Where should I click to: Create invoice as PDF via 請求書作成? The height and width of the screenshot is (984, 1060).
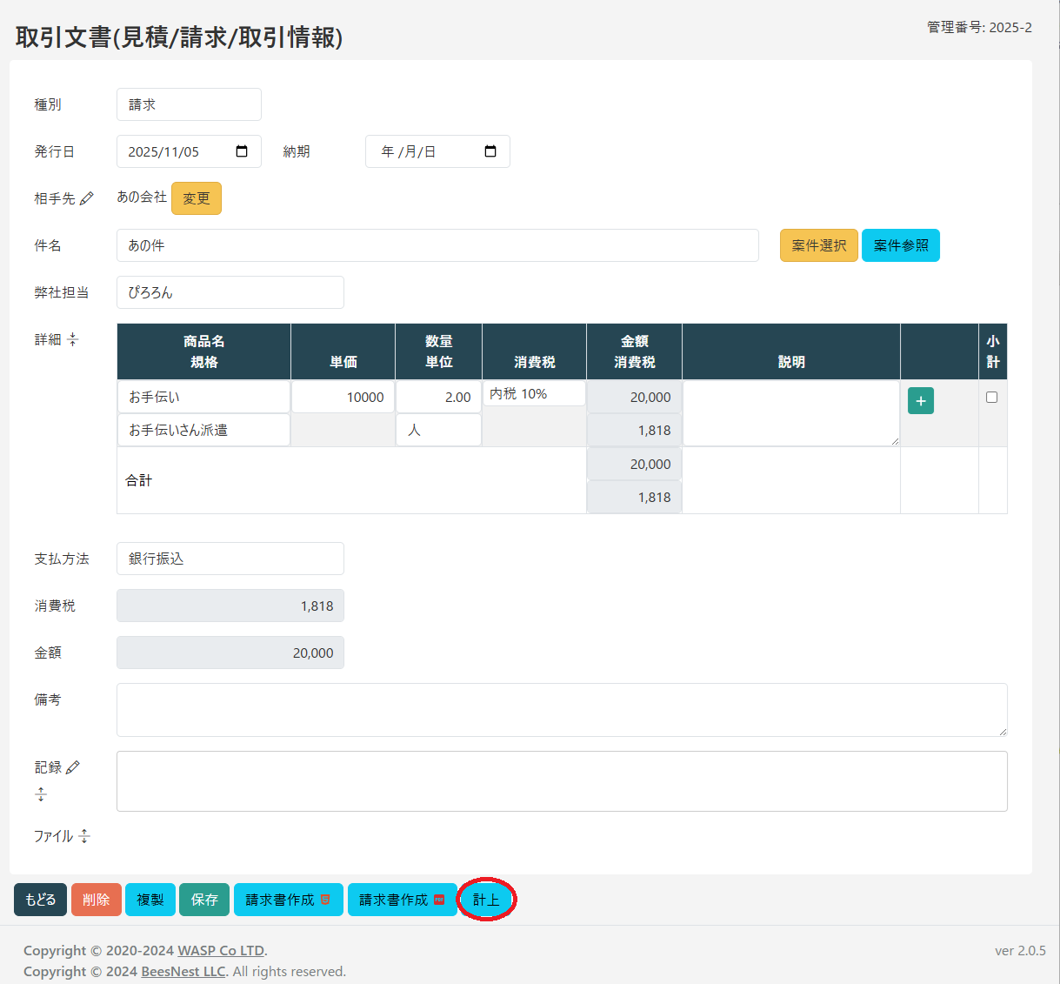coord(402,900)
